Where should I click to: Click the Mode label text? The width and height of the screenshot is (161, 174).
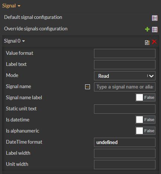[x=12, y=75]
